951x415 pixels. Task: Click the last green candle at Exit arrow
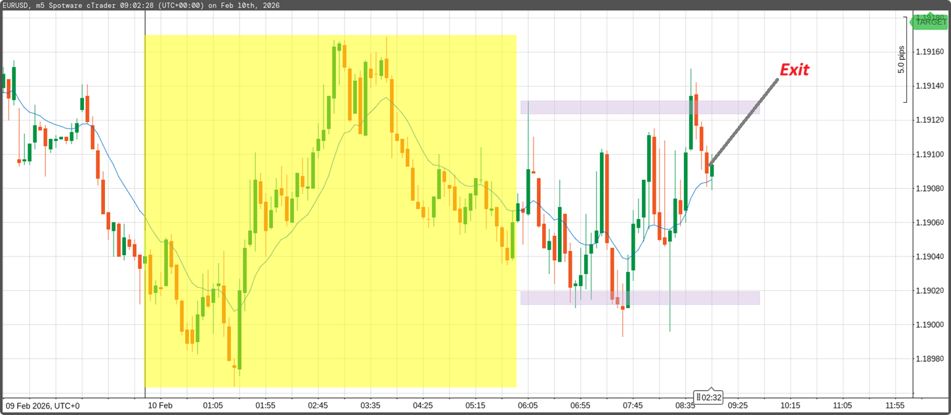click(712, 171)
